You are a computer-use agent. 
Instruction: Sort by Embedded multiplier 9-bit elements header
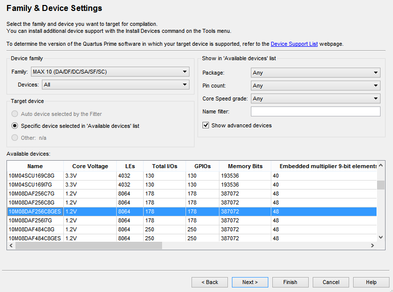pos(324,166)
